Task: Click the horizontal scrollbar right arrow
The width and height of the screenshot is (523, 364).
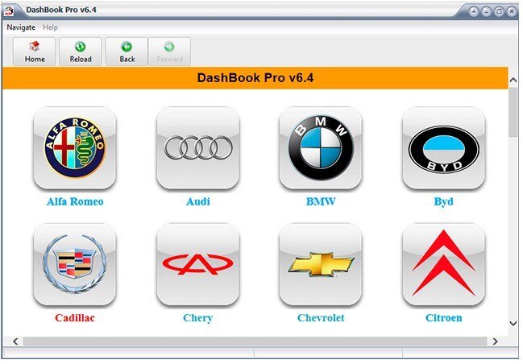Action: 496,341
